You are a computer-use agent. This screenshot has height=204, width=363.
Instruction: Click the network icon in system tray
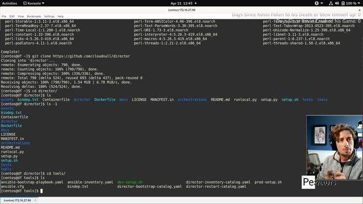[331, 3]
